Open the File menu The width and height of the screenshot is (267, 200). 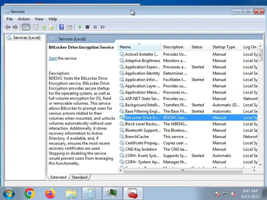pyautogui.click(x=10, y=19)
